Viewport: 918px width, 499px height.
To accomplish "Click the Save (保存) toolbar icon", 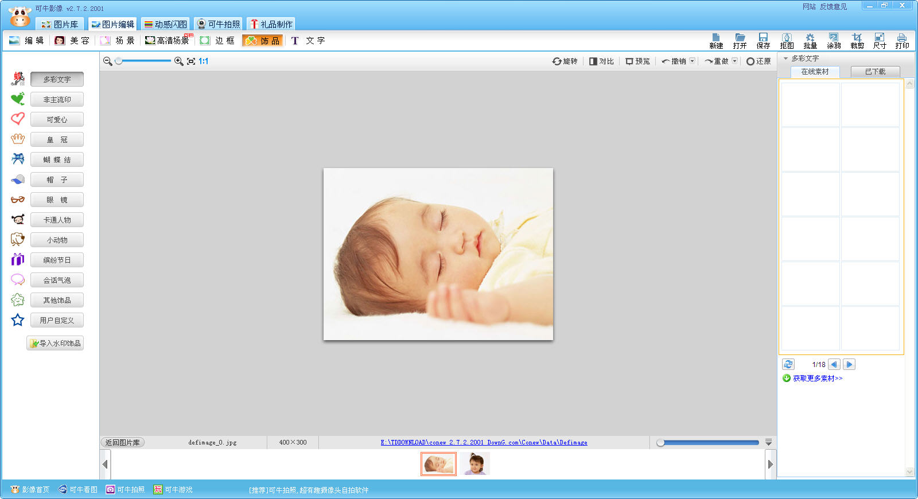I will coord(763,40).
